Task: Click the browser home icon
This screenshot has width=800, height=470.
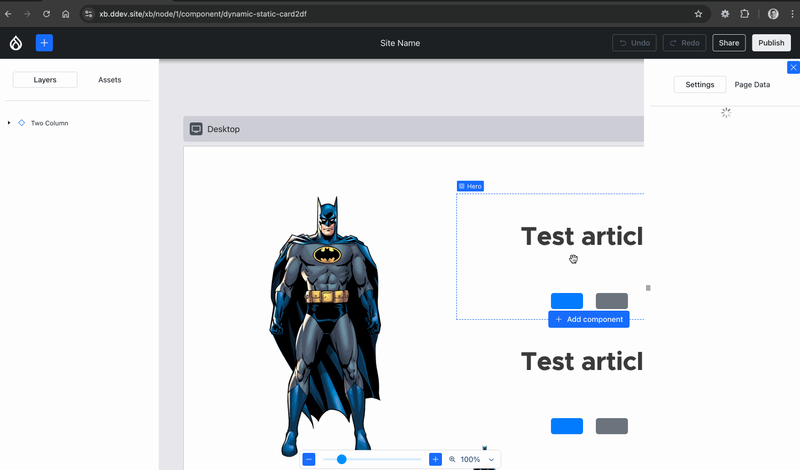Action: tap(66, 14)
